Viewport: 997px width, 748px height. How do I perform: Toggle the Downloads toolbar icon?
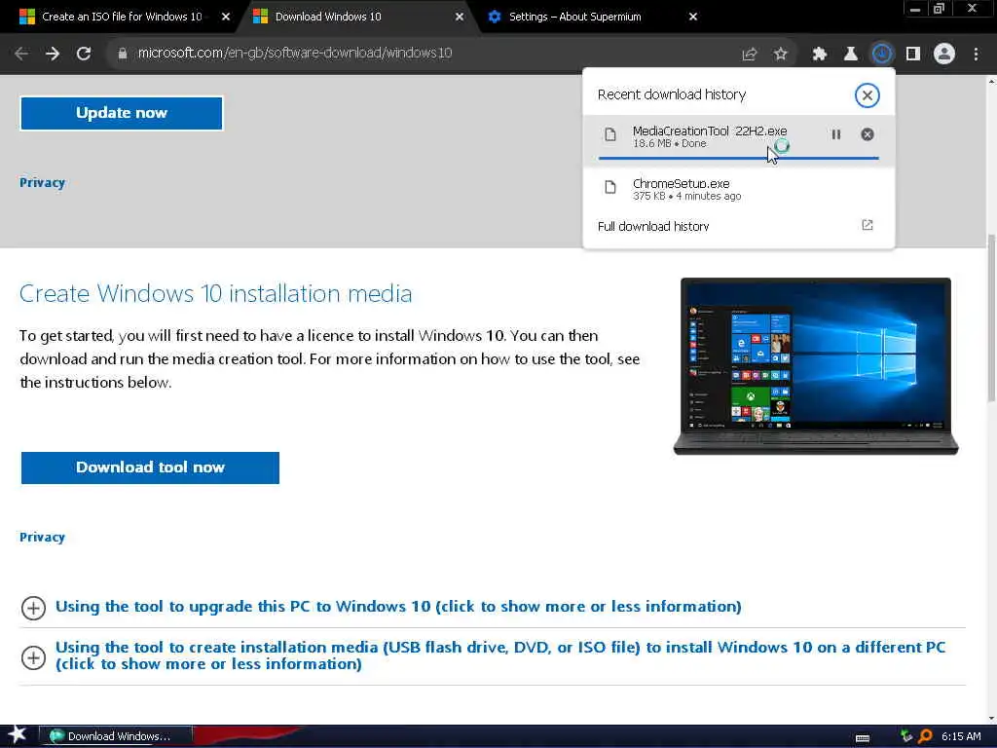[882, 55]
